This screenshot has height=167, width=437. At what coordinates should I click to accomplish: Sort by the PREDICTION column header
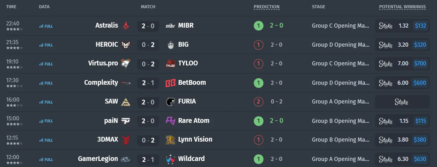tap(267, 7)
